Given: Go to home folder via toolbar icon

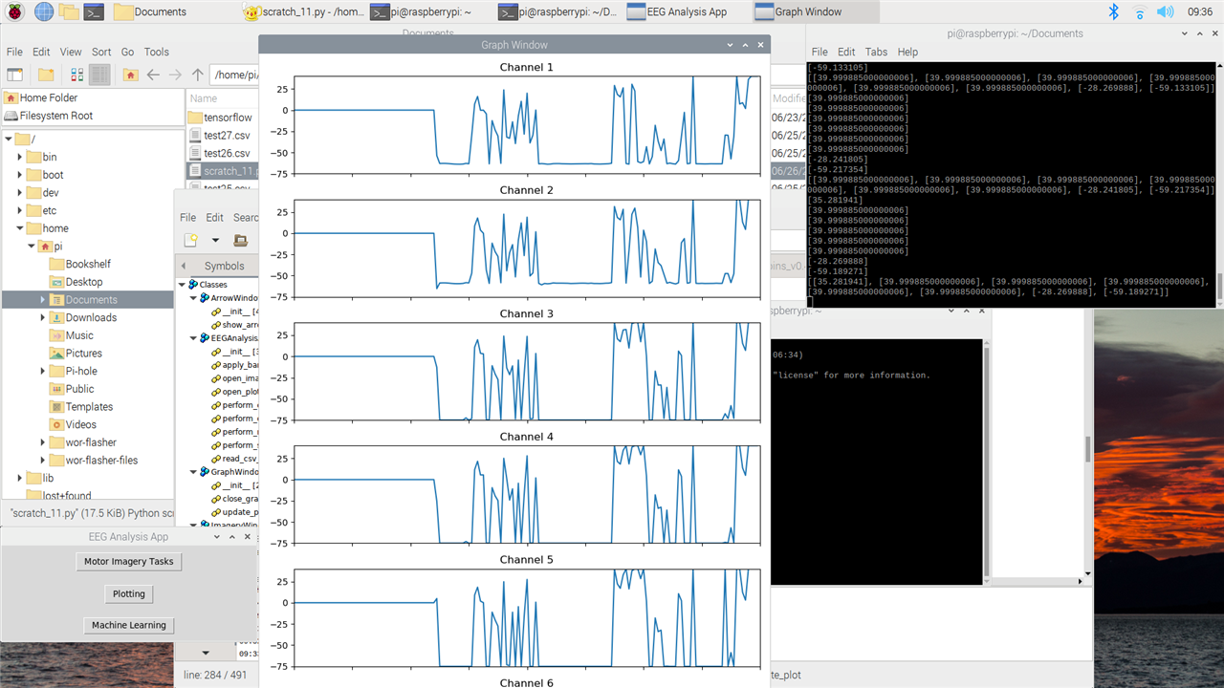Looking at the screenshot, I should click(130, 75).
